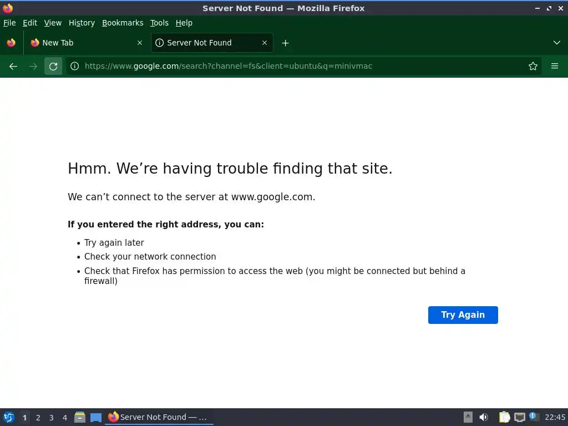The width and height of the screenshot is (568, 426).
Task: Open the taskbar application launcher menu
Action: (9, 417)
